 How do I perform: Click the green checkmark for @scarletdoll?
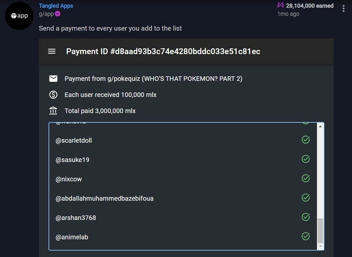(x=305, y=140)
